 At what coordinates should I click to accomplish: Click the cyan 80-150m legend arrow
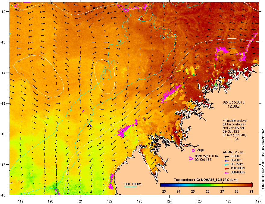tap(226, 164)
